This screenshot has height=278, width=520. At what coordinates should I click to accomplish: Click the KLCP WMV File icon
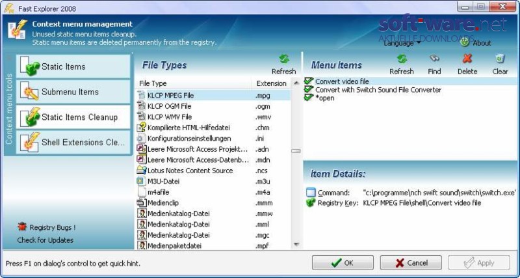(x=142, y=117)
